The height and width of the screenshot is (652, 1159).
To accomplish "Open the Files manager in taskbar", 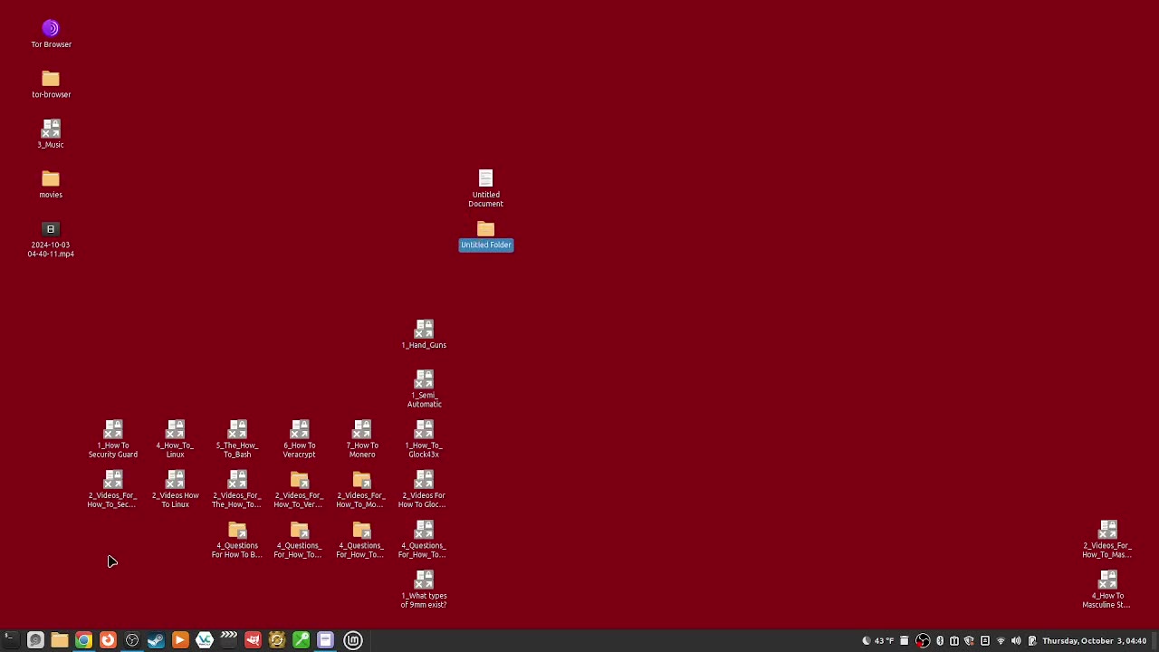I will (x=60, y=640).
